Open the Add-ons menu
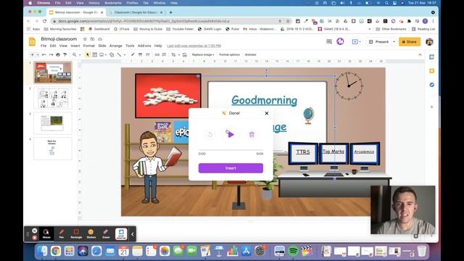464x261 pixels. pyautogui.click(x=144, y=46)
